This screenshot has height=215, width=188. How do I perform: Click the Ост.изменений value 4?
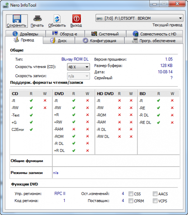pos(123,193)
